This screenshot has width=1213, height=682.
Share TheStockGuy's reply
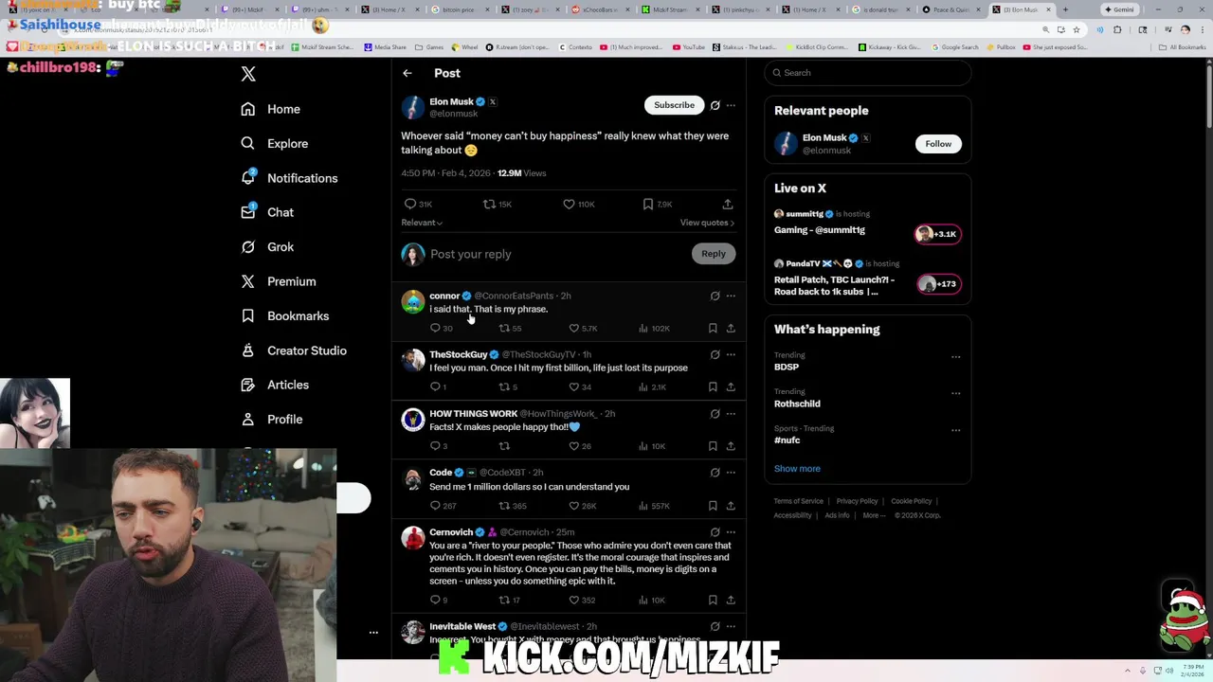pos(731,386)
